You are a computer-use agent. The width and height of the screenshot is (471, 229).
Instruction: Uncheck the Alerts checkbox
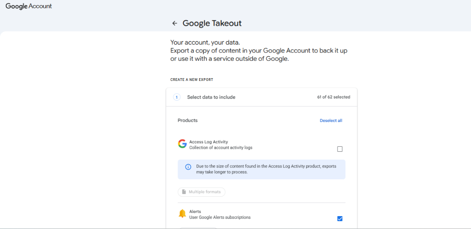[340, 219]
